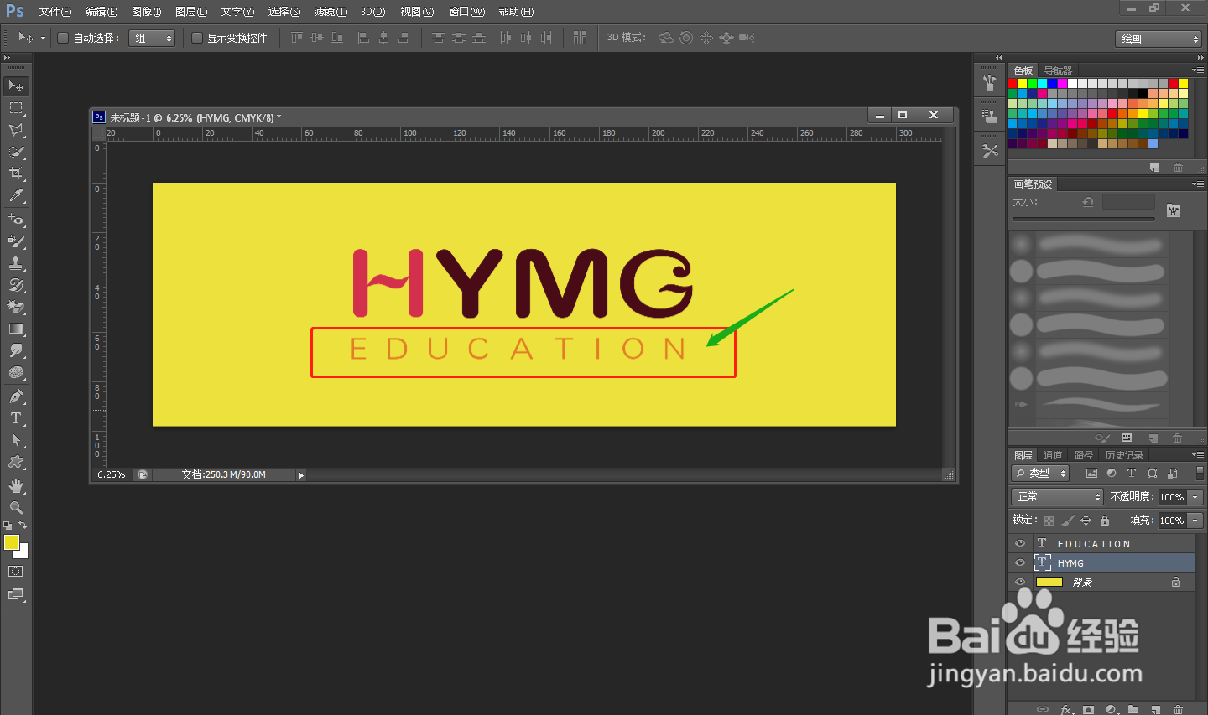Hide the EDUCATION text layer
The image size is (1208, 715).
click(x=1020, y=543)
